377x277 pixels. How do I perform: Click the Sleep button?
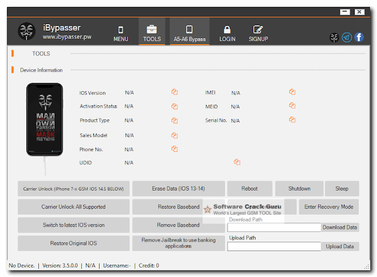point(342,189)
